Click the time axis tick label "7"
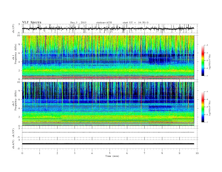 point(145,153)
